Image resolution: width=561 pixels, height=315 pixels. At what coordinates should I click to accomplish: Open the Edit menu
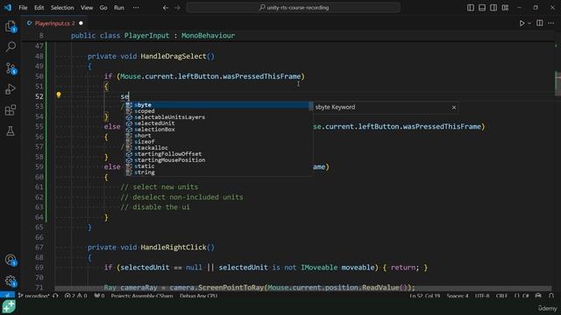pyautogui.click(x=39, y=8)
